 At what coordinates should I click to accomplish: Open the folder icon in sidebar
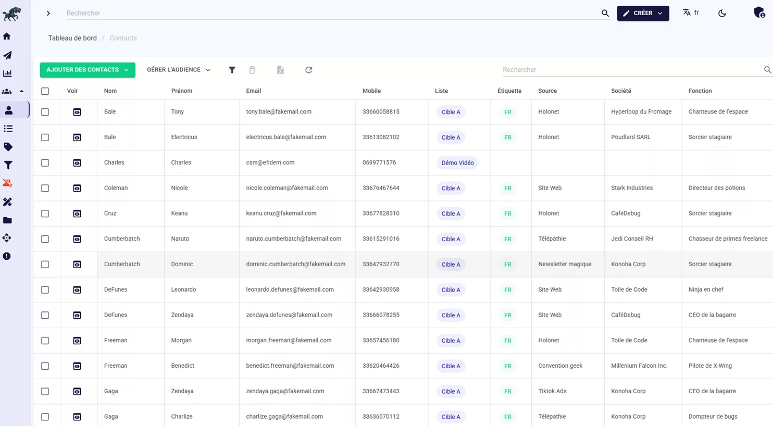click(7, 220)
